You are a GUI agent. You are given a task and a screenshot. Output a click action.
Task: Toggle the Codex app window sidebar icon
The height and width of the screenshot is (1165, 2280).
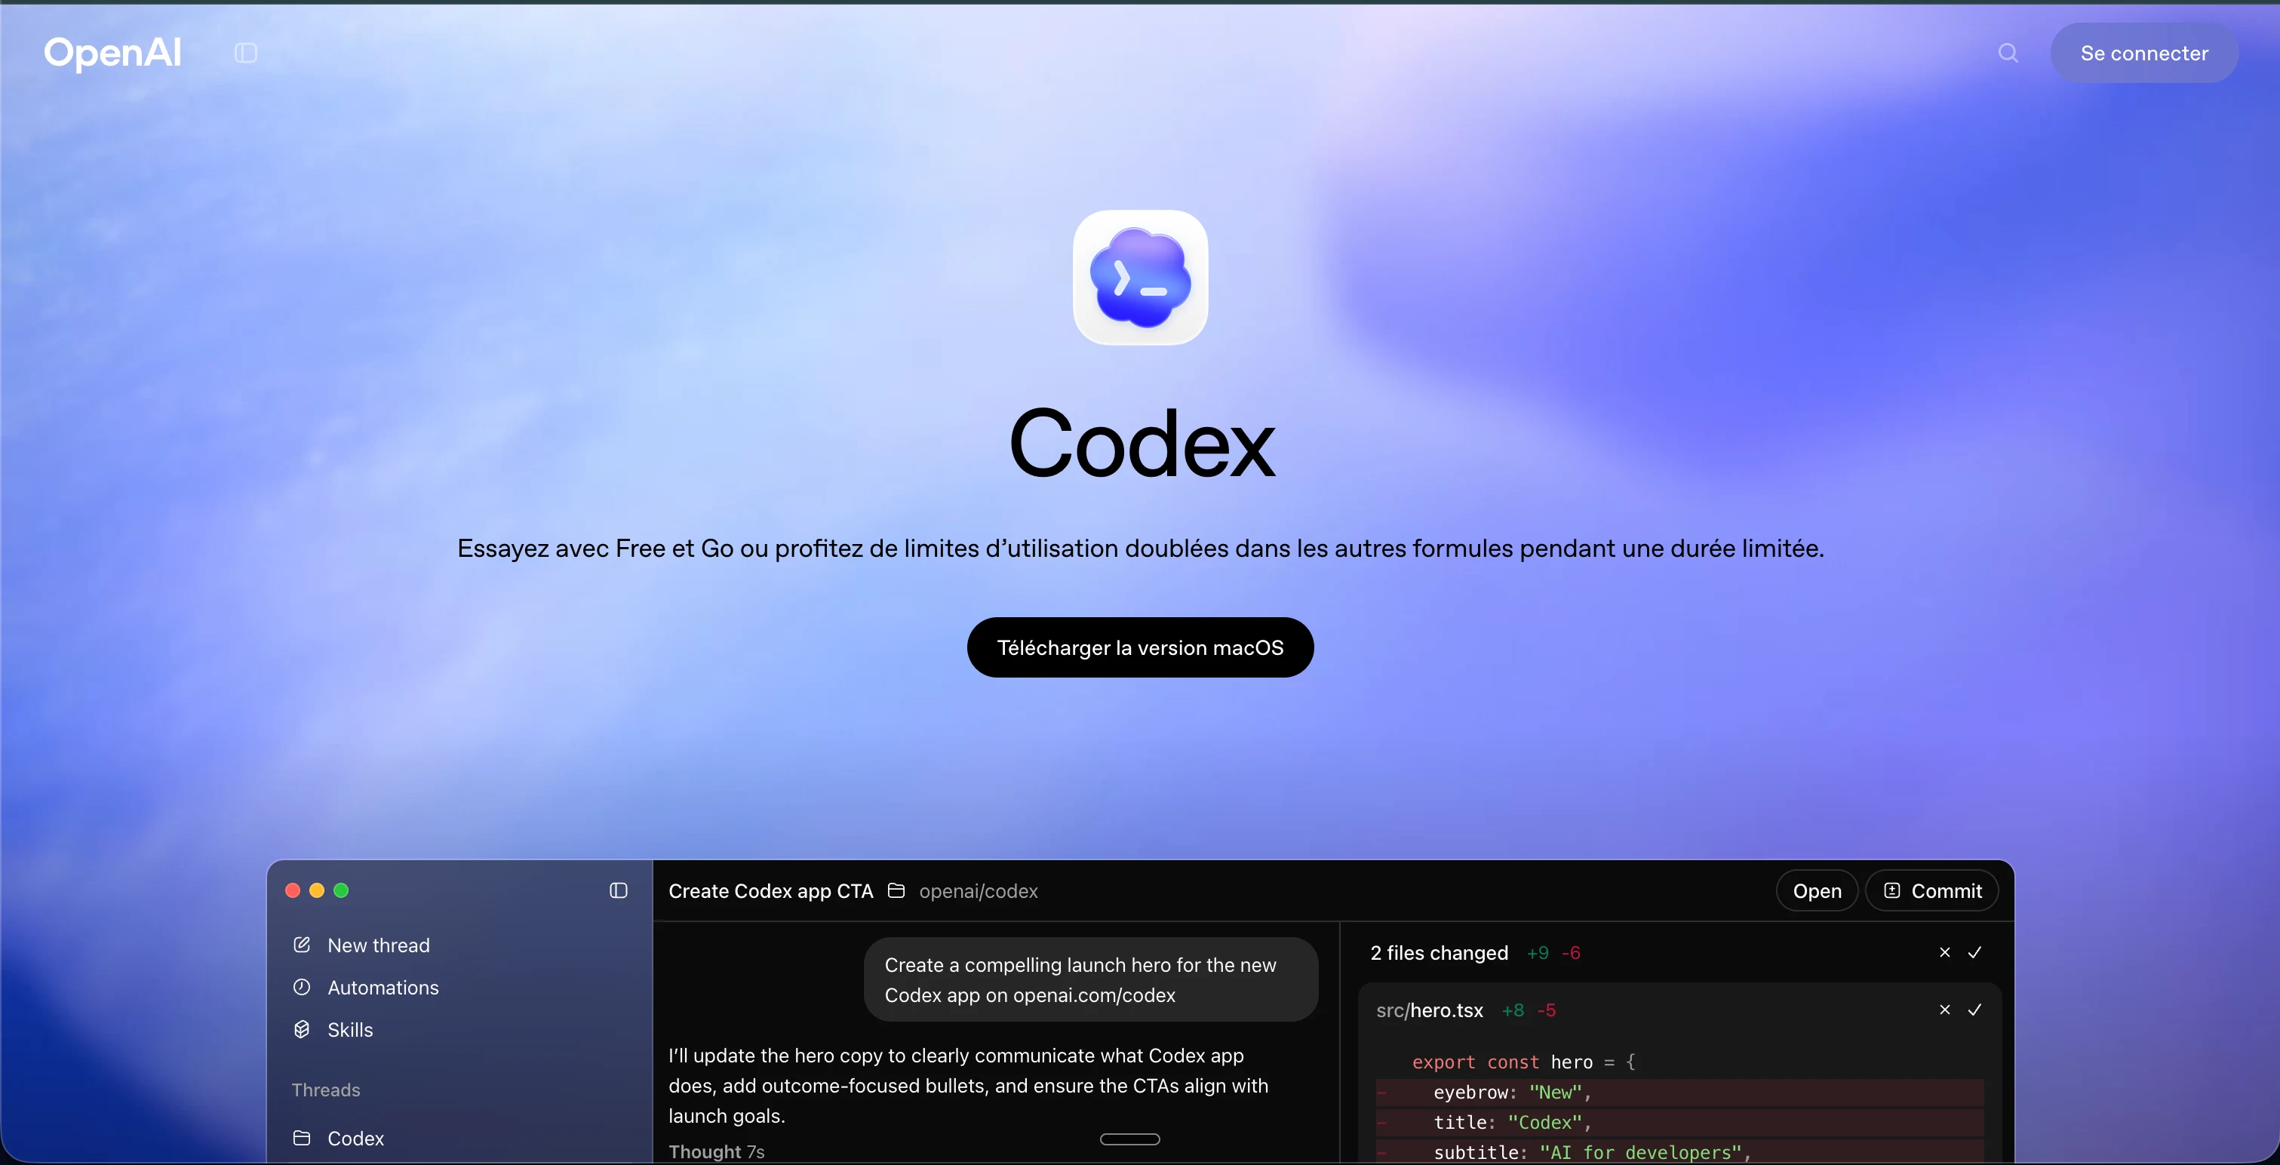tap(619, 890)
